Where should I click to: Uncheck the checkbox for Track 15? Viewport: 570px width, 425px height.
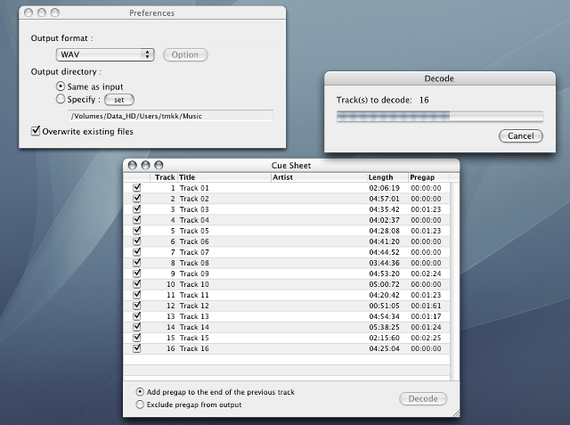(x=136, y=338)
